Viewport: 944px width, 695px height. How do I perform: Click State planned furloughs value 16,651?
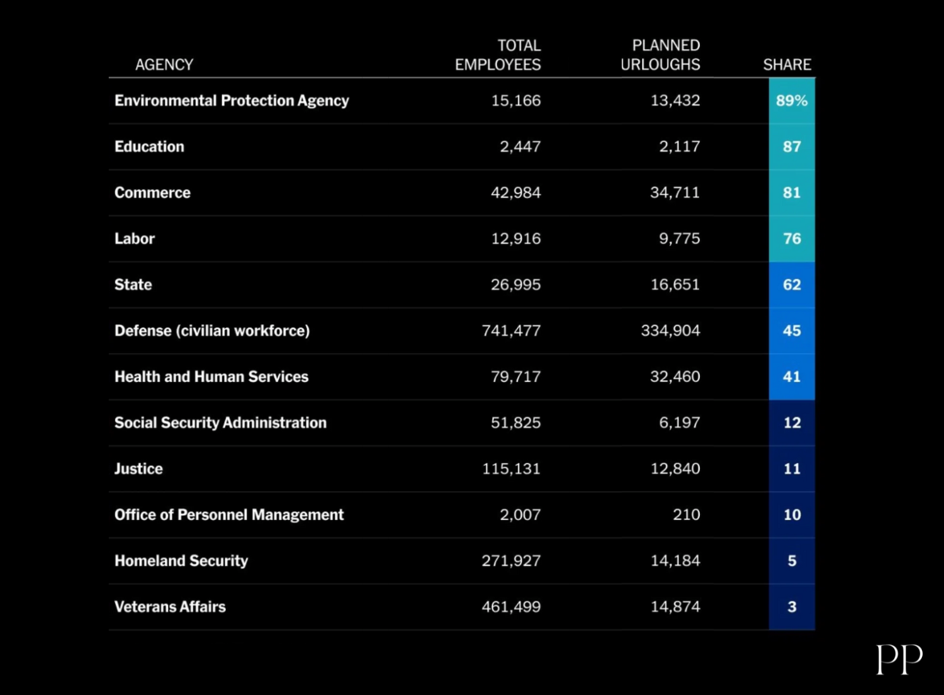click(675, 285)
